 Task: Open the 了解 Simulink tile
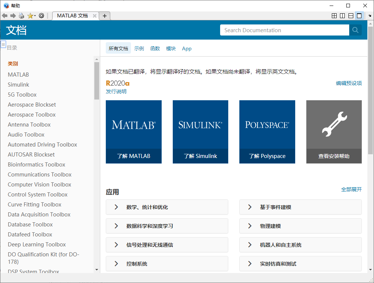pyautogui.click(x=201, y=132)
